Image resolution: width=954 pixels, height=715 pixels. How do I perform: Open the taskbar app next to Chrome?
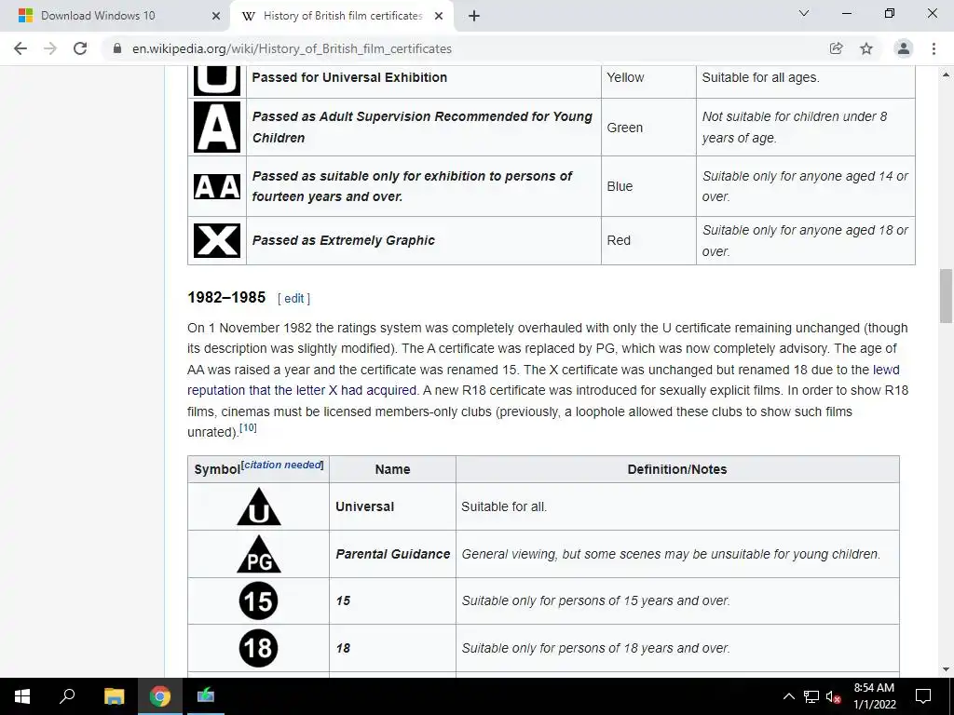coord(206,696)
